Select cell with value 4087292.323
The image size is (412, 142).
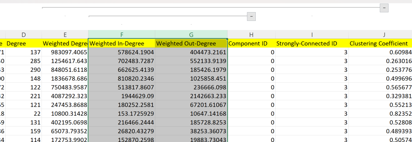click(x=65, y=96)
